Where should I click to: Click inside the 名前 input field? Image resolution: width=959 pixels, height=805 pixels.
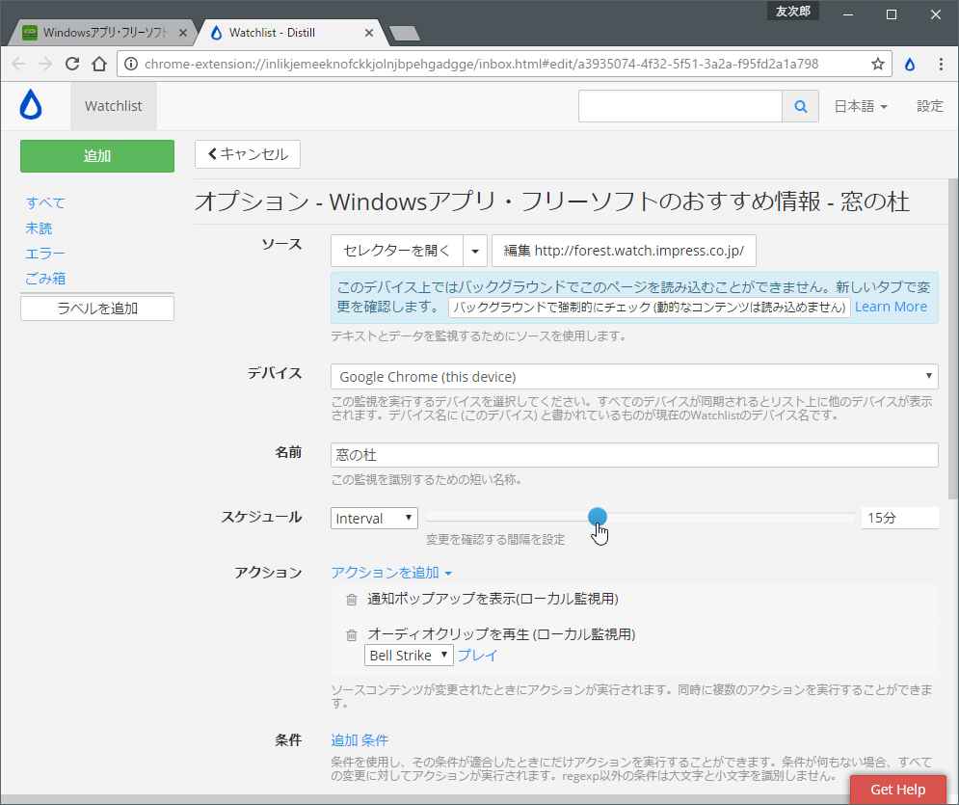633,454
